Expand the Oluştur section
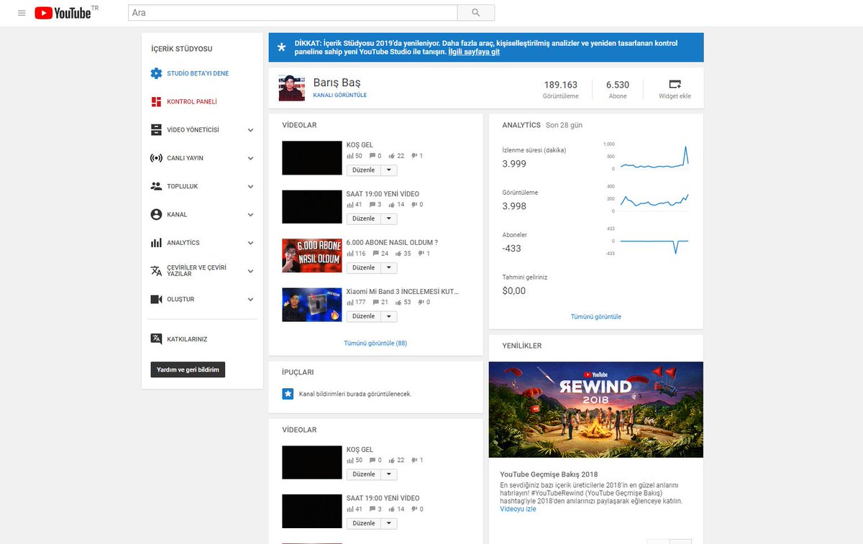The height and width of the screenshot is (544, 863). pyautogui.click(x=250, y=299)
